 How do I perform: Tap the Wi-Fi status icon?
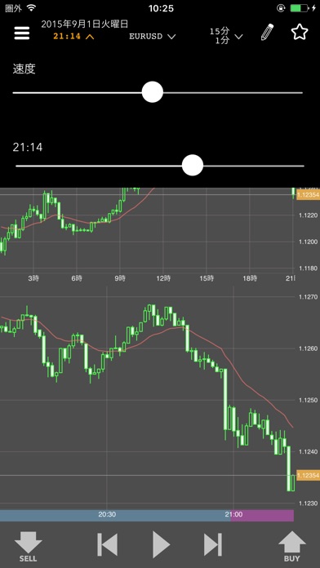click(x=32, y=8)
